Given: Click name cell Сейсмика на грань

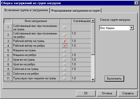Looking at the screenshot, I should tap(36, 69).
